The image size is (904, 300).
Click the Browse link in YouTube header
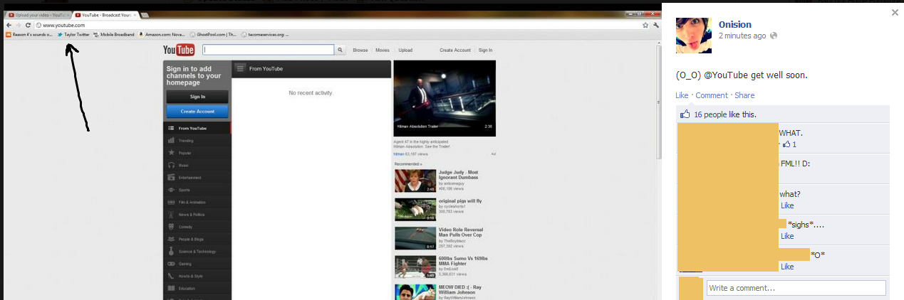(360, 50)
